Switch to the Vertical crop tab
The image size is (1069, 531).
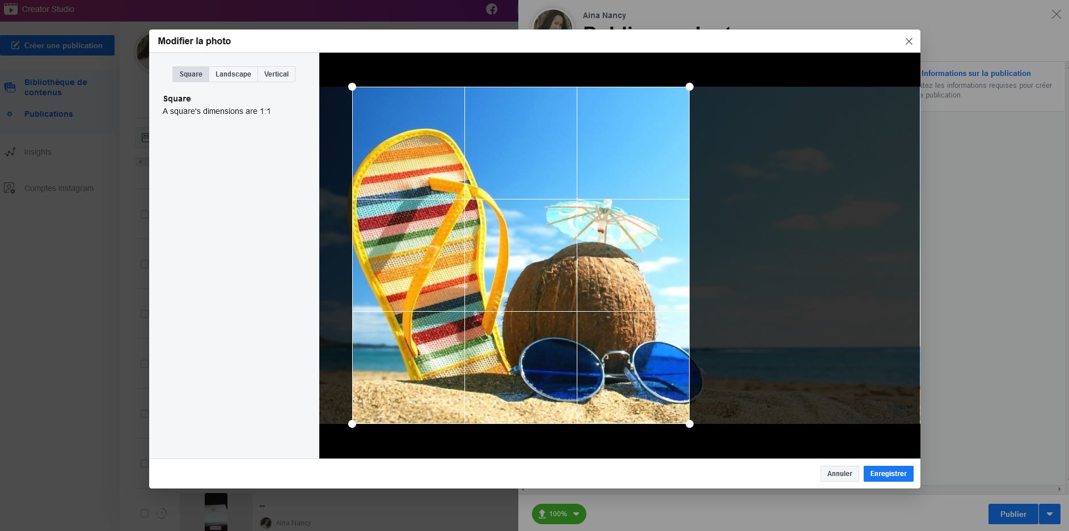click(276, 74)
